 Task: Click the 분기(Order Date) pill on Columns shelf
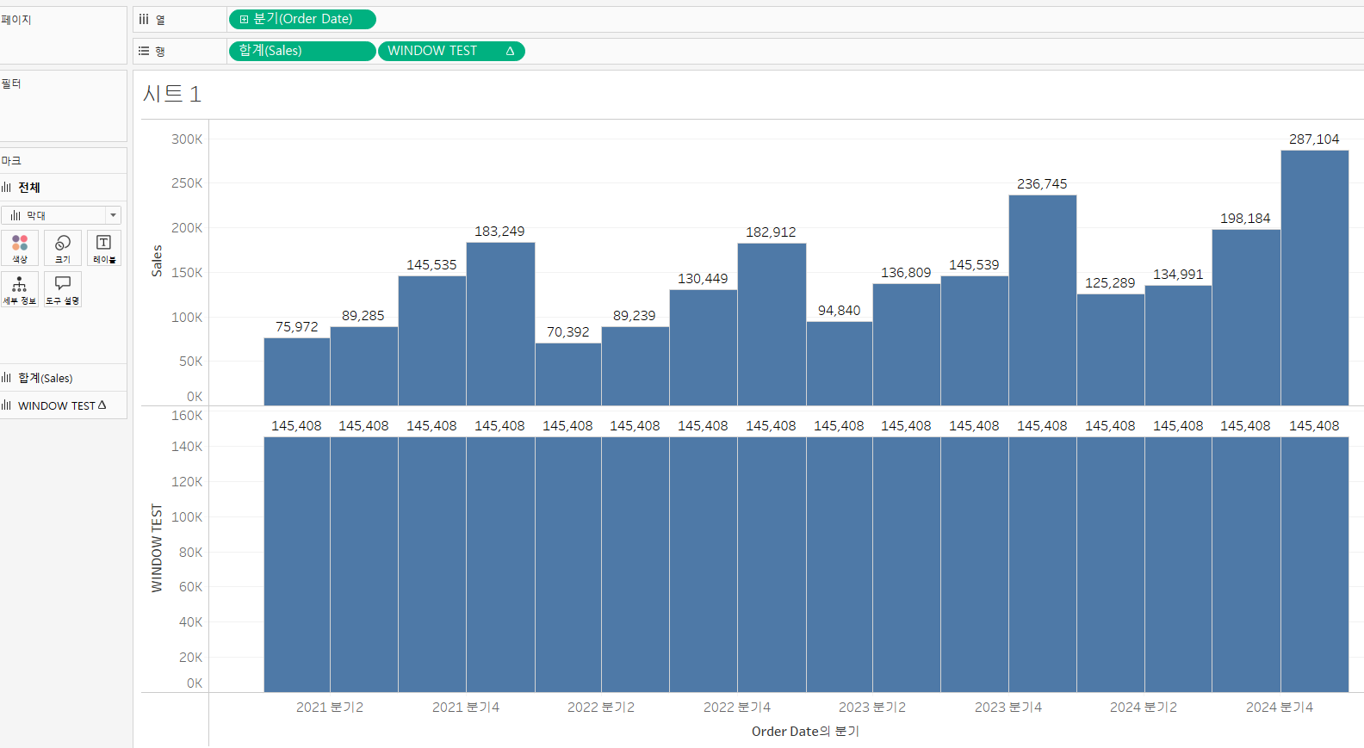302,19
